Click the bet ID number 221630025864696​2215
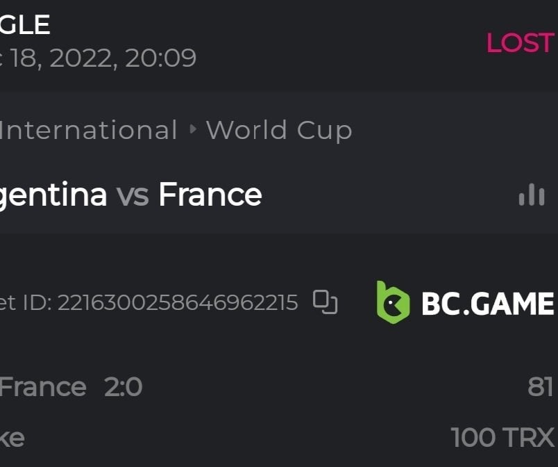The height and width of the screenshot is (467, 558). [178, 303]
